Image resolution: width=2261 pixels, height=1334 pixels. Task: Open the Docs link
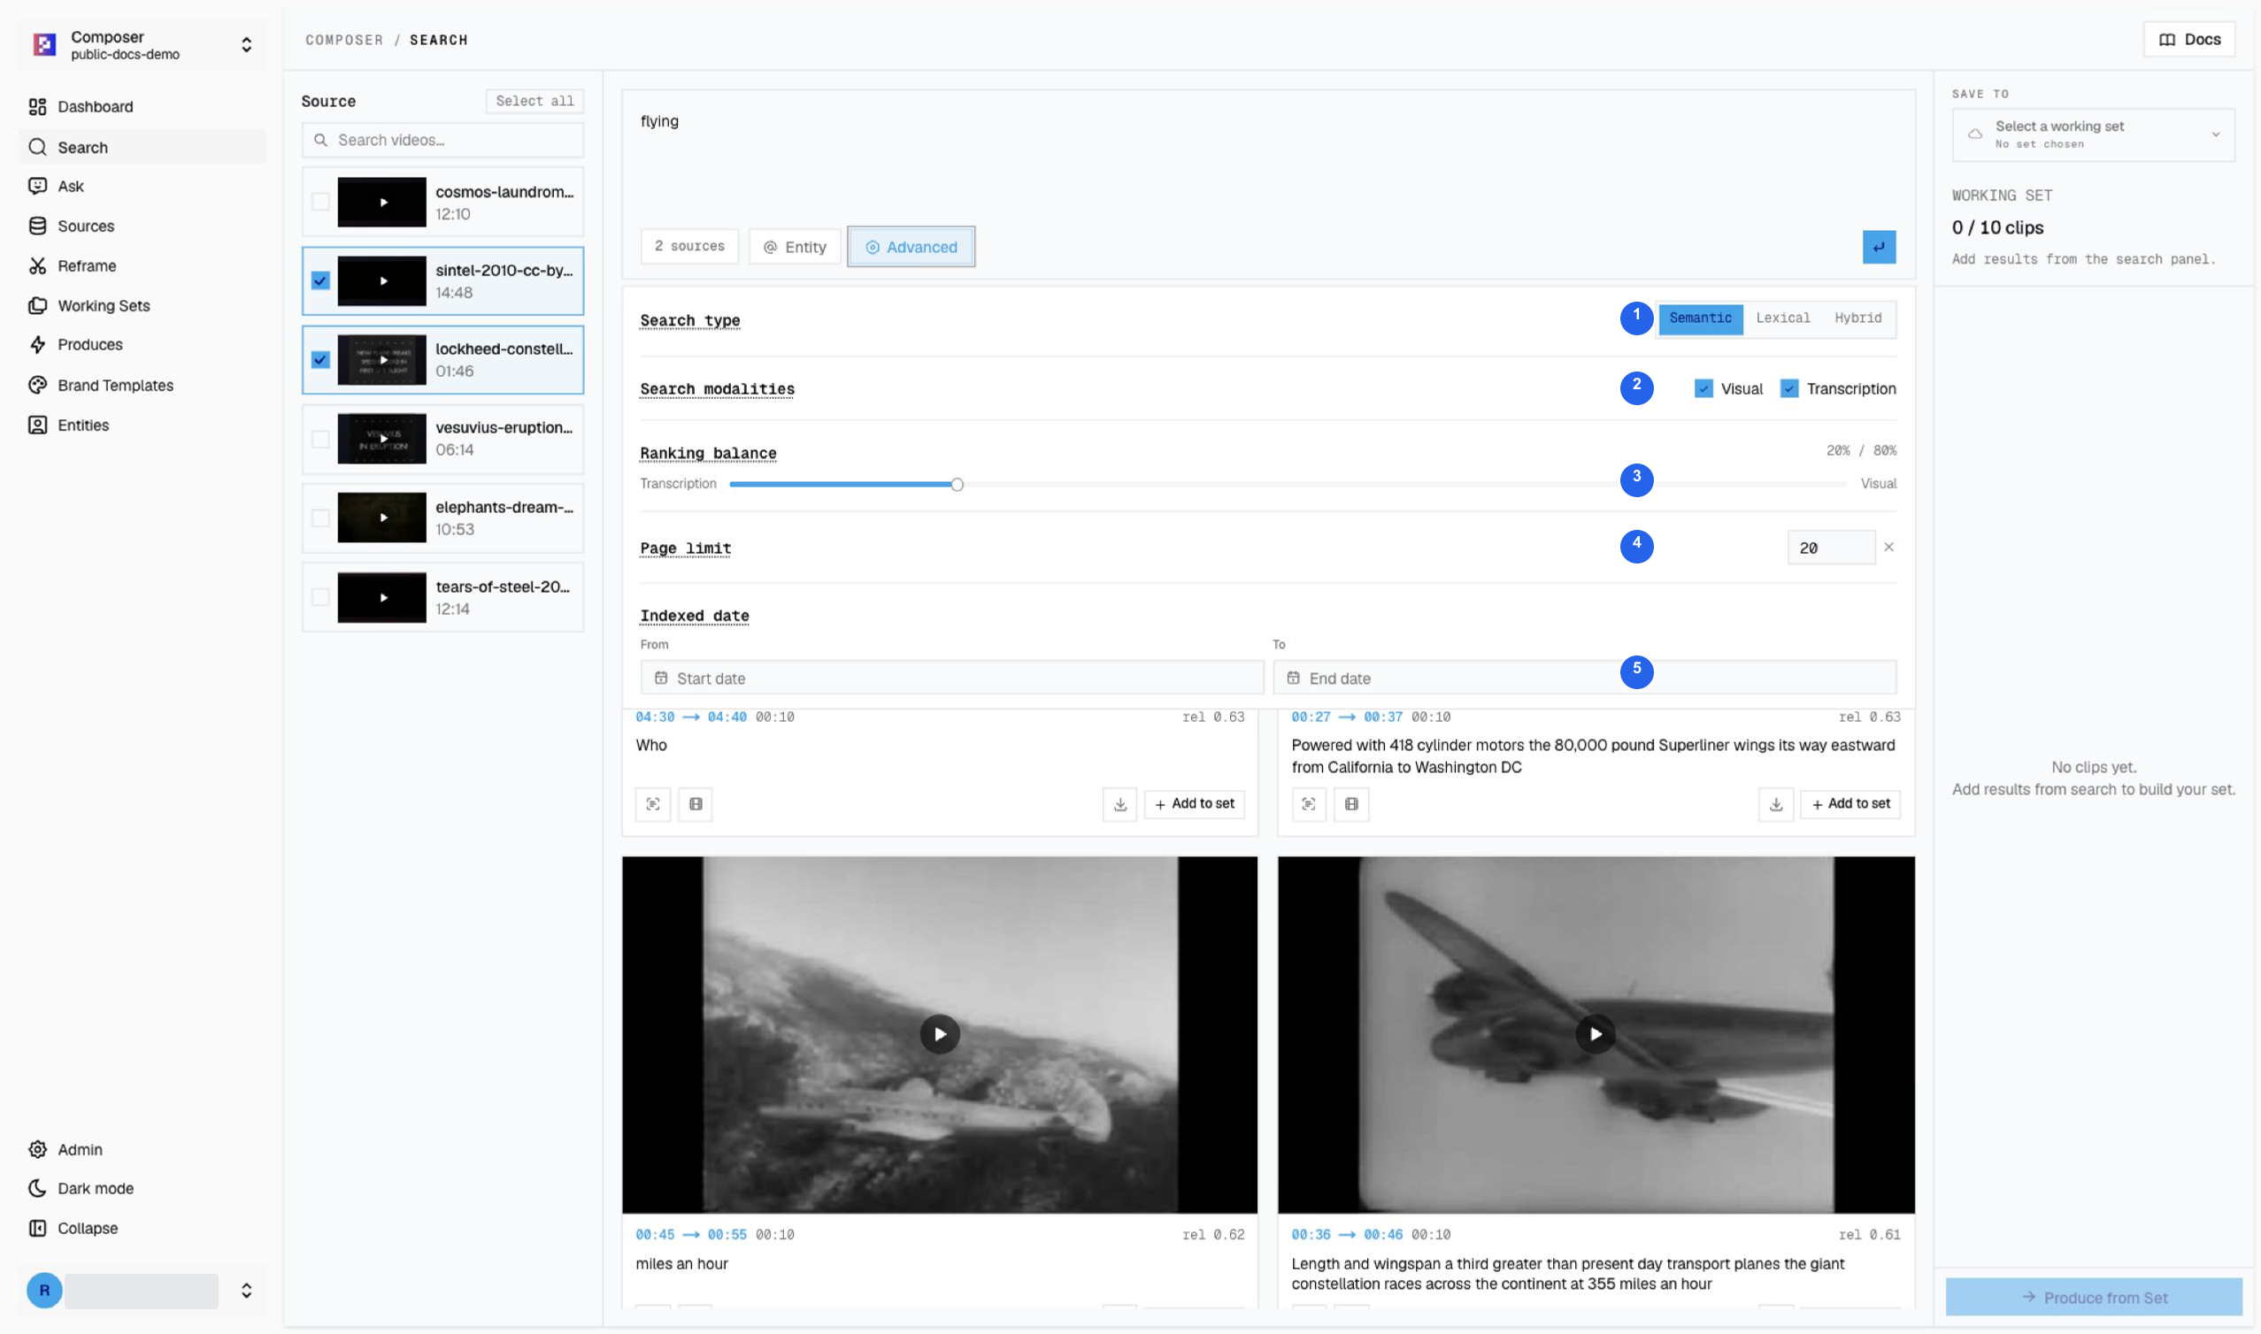coord(2188,40)
